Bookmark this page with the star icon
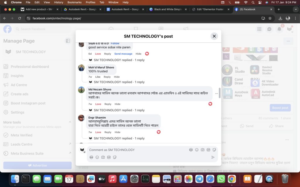The width and height of the screenshot is (300, 187). click(270, 18)
